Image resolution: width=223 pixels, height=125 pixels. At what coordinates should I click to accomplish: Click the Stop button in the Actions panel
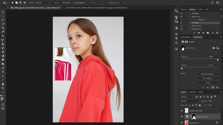click(194, 33)
